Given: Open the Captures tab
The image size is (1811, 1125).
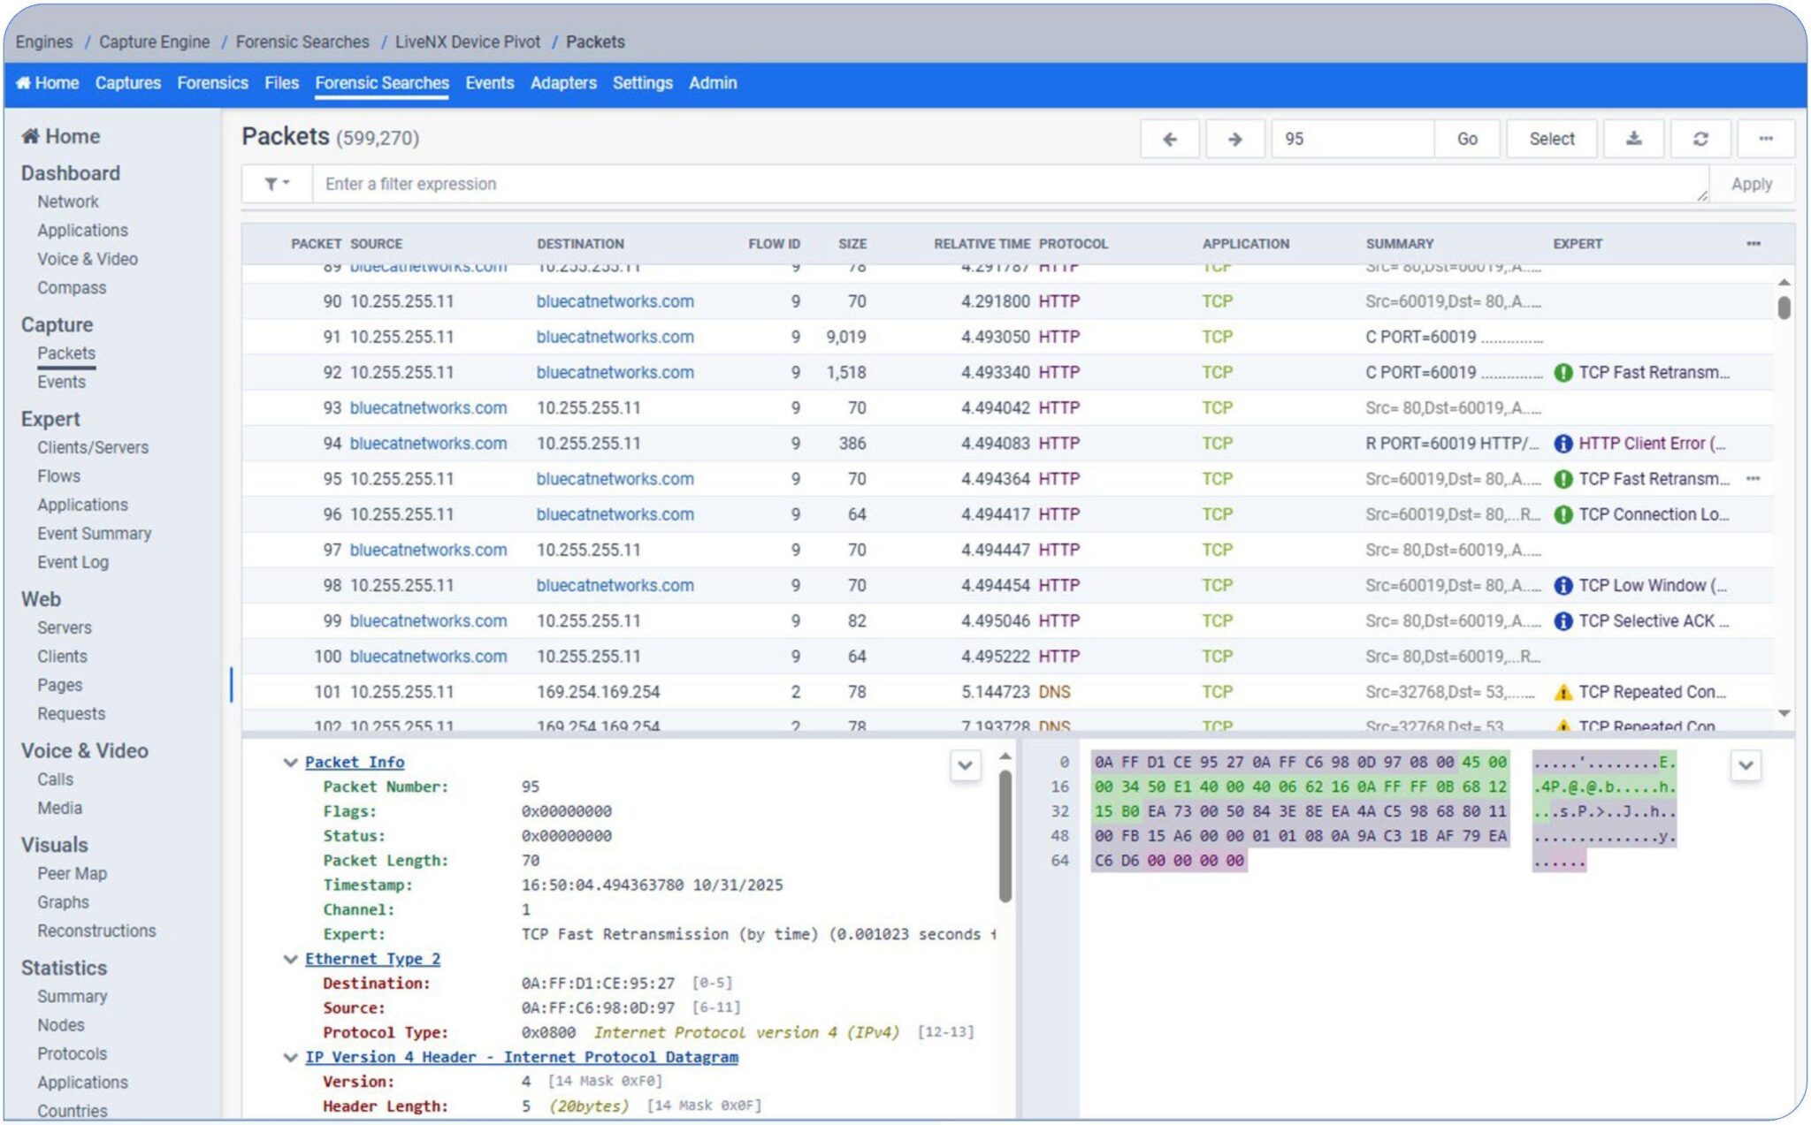Looking at the screenshot, I should [128, 83].
